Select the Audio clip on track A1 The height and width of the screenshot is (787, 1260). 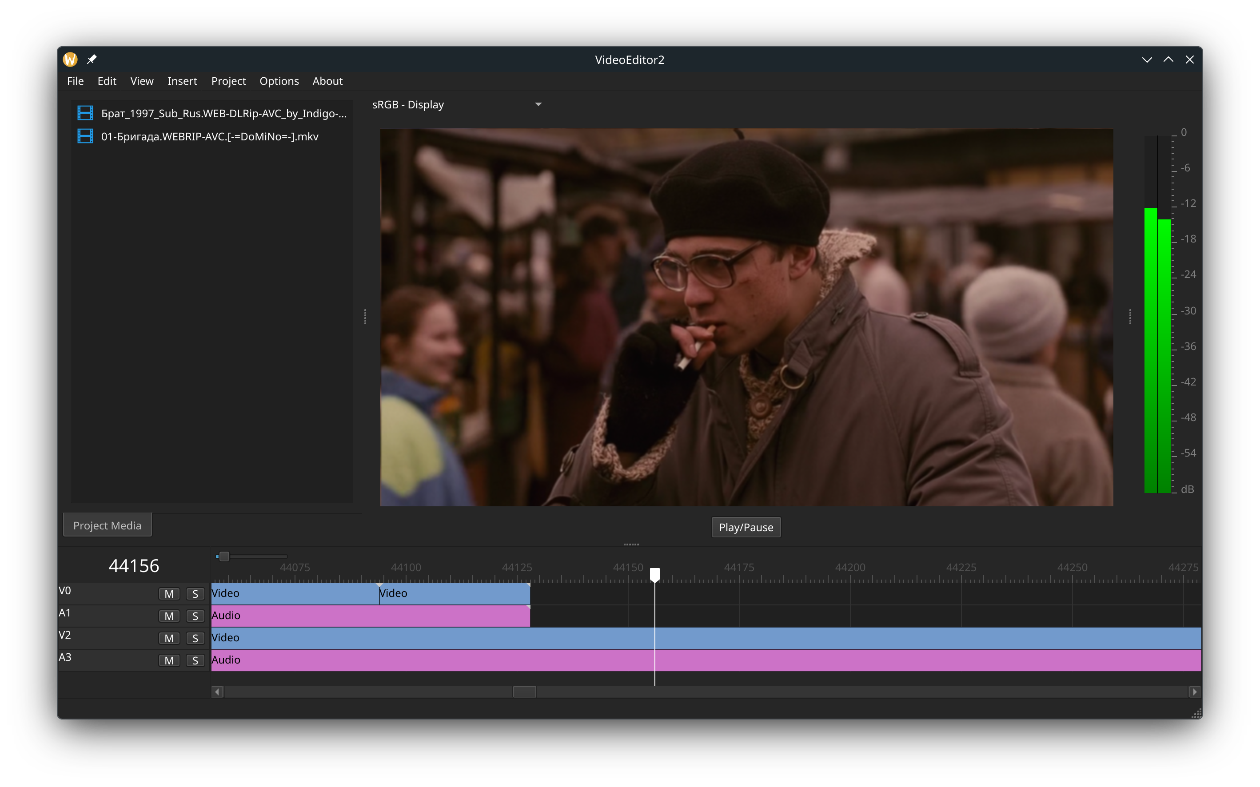coord(371,616)
